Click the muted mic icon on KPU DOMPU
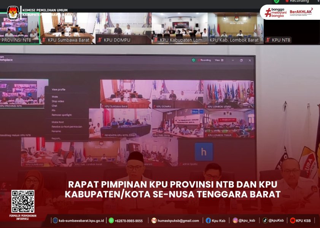320x228 pixels. tap(100, 40)
